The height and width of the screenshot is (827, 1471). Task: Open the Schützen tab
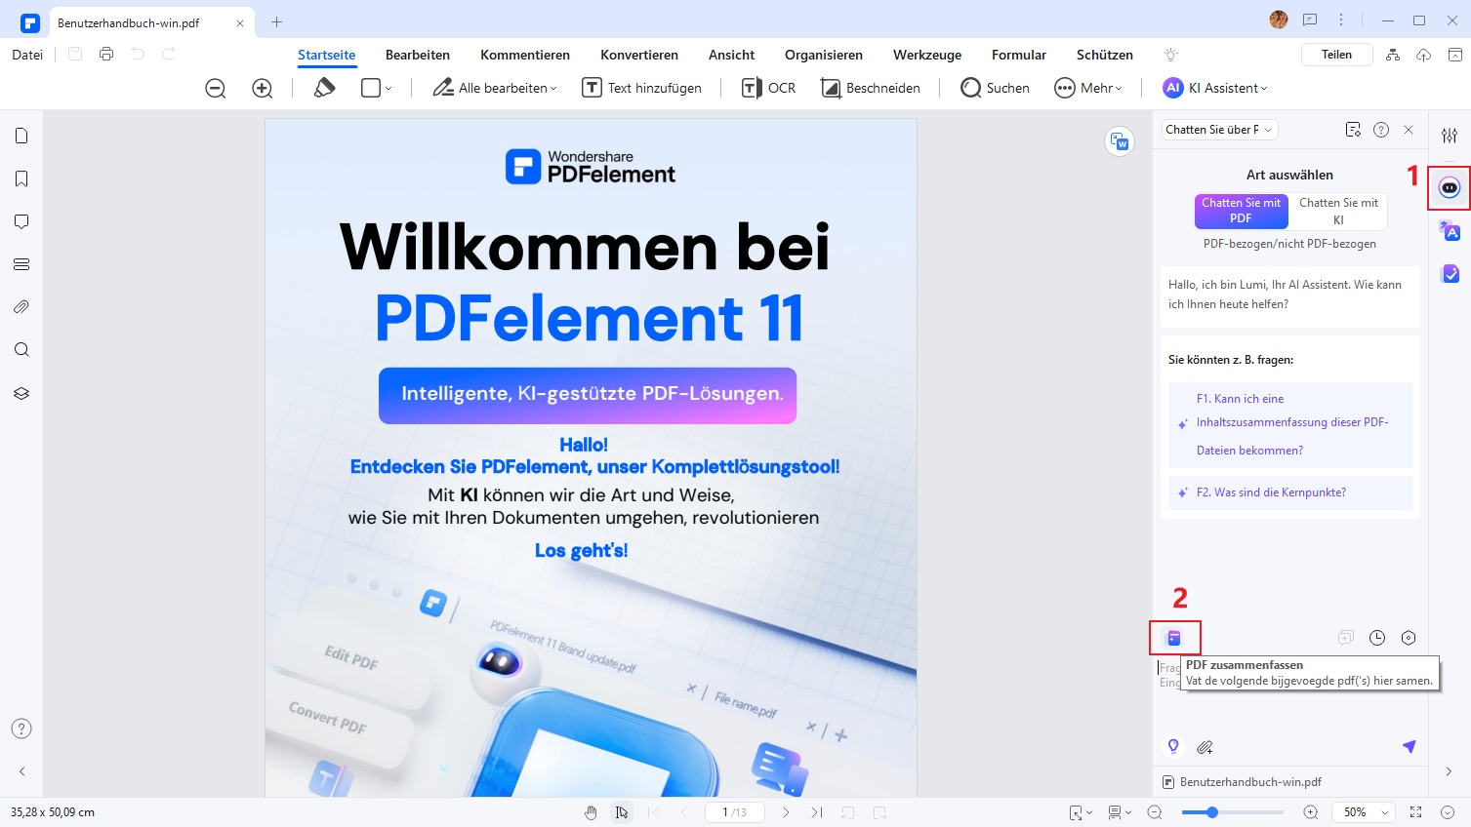pyautogui.click(x=1105, y=55)
